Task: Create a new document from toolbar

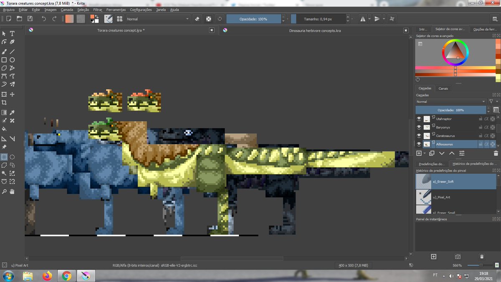Action: point(9,19)
